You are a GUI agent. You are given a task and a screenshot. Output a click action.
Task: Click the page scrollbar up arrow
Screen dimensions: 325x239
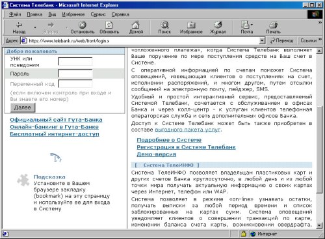click(319, 51)
